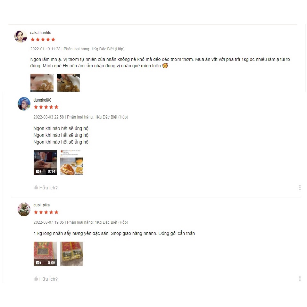Image resolution: width=307 pixels, height=307 pixels.
Task: Click thumbs-up icon under dungkoi90's review
Action: click(x=36, y=187)
